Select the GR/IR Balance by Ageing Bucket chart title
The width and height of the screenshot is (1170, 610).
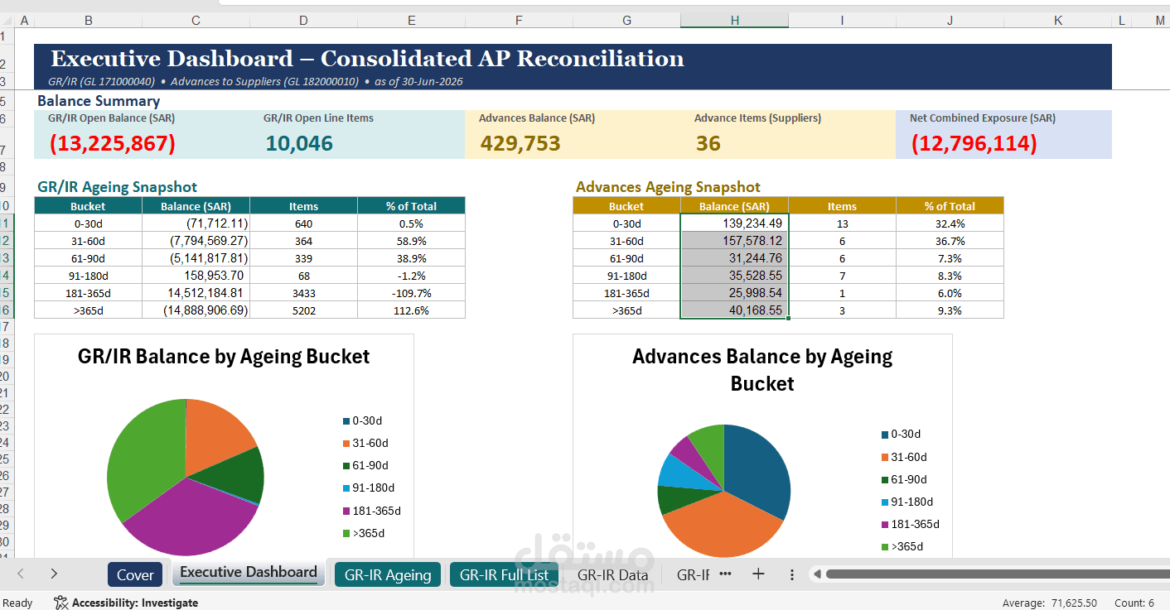pos(224,357)
